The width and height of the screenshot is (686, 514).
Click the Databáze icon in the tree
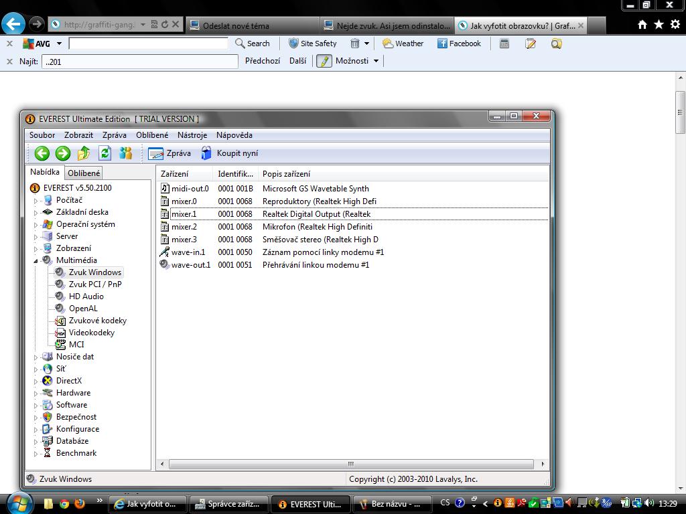tap(48, 441)
